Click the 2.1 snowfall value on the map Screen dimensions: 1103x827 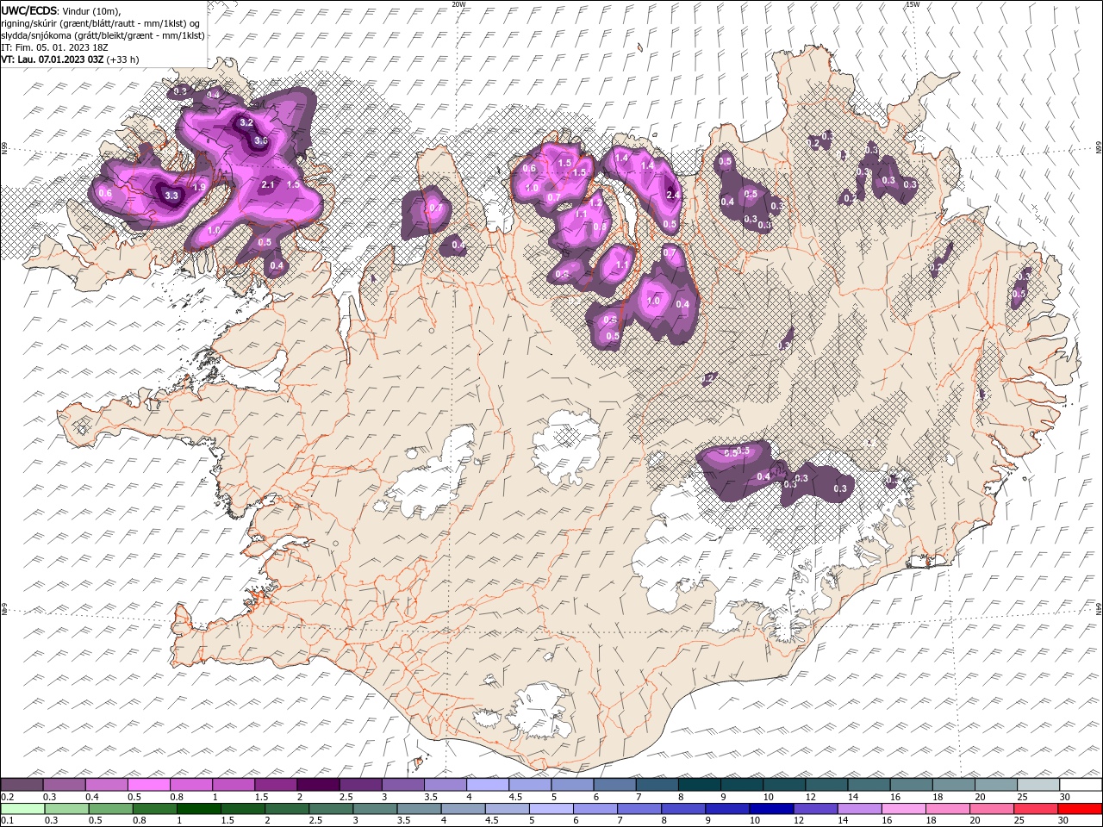point(267,184)
